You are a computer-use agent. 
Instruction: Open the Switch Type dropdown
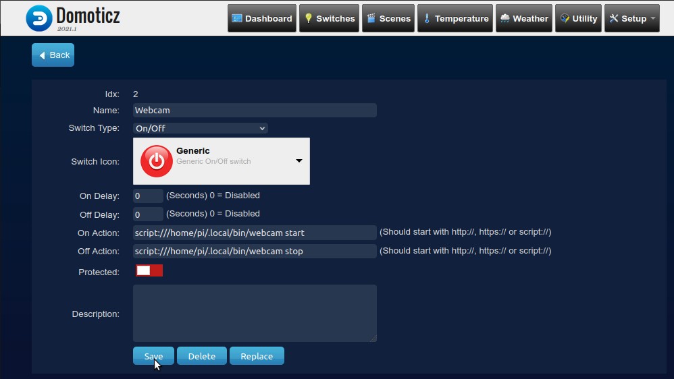(x=201, y=128)
